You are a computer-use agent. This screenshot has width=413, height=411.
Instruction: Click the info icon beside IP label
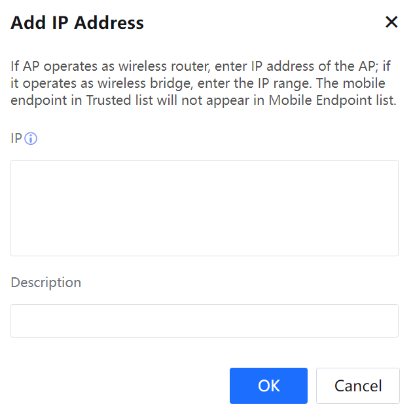(x=31, y=139)
